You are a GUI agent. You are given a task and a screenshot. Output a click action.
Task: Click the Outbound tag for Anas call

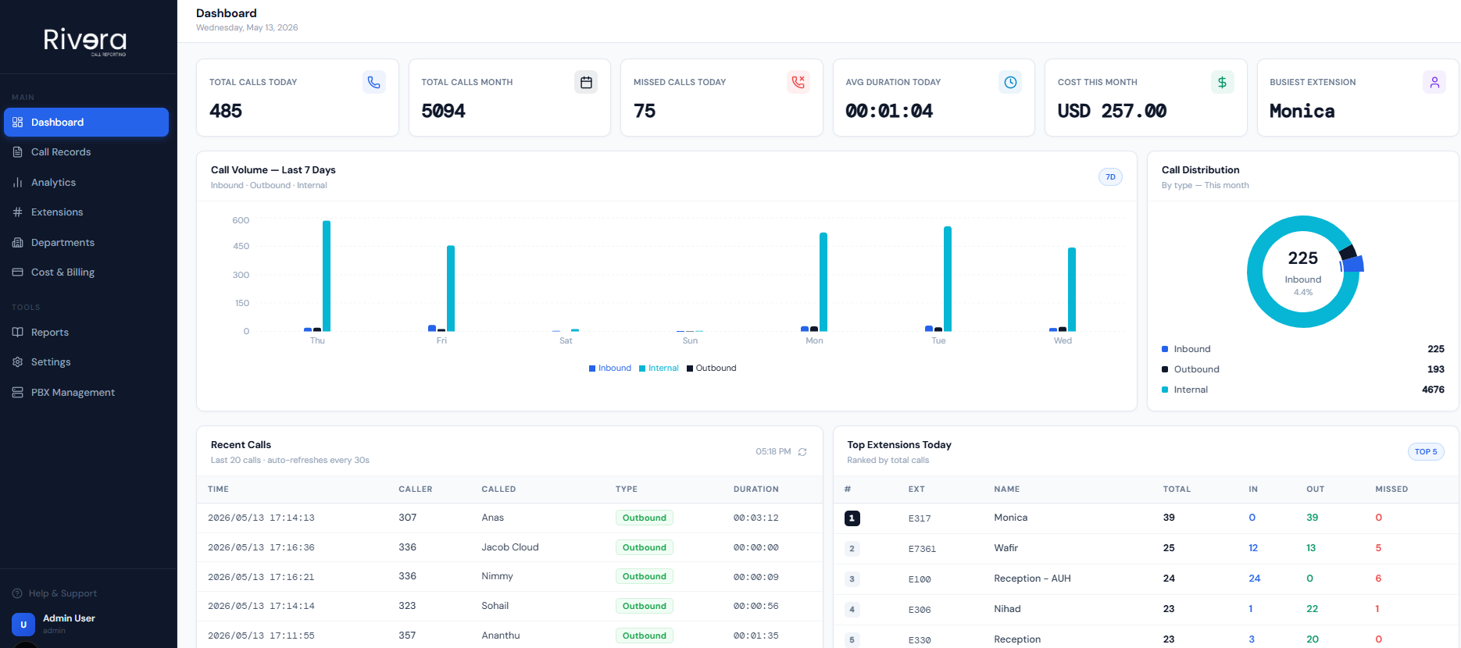pyautogui.click(x=645, y=518)
